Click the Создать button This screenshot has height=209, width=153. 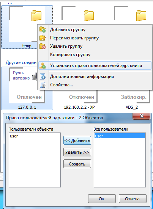77,164
